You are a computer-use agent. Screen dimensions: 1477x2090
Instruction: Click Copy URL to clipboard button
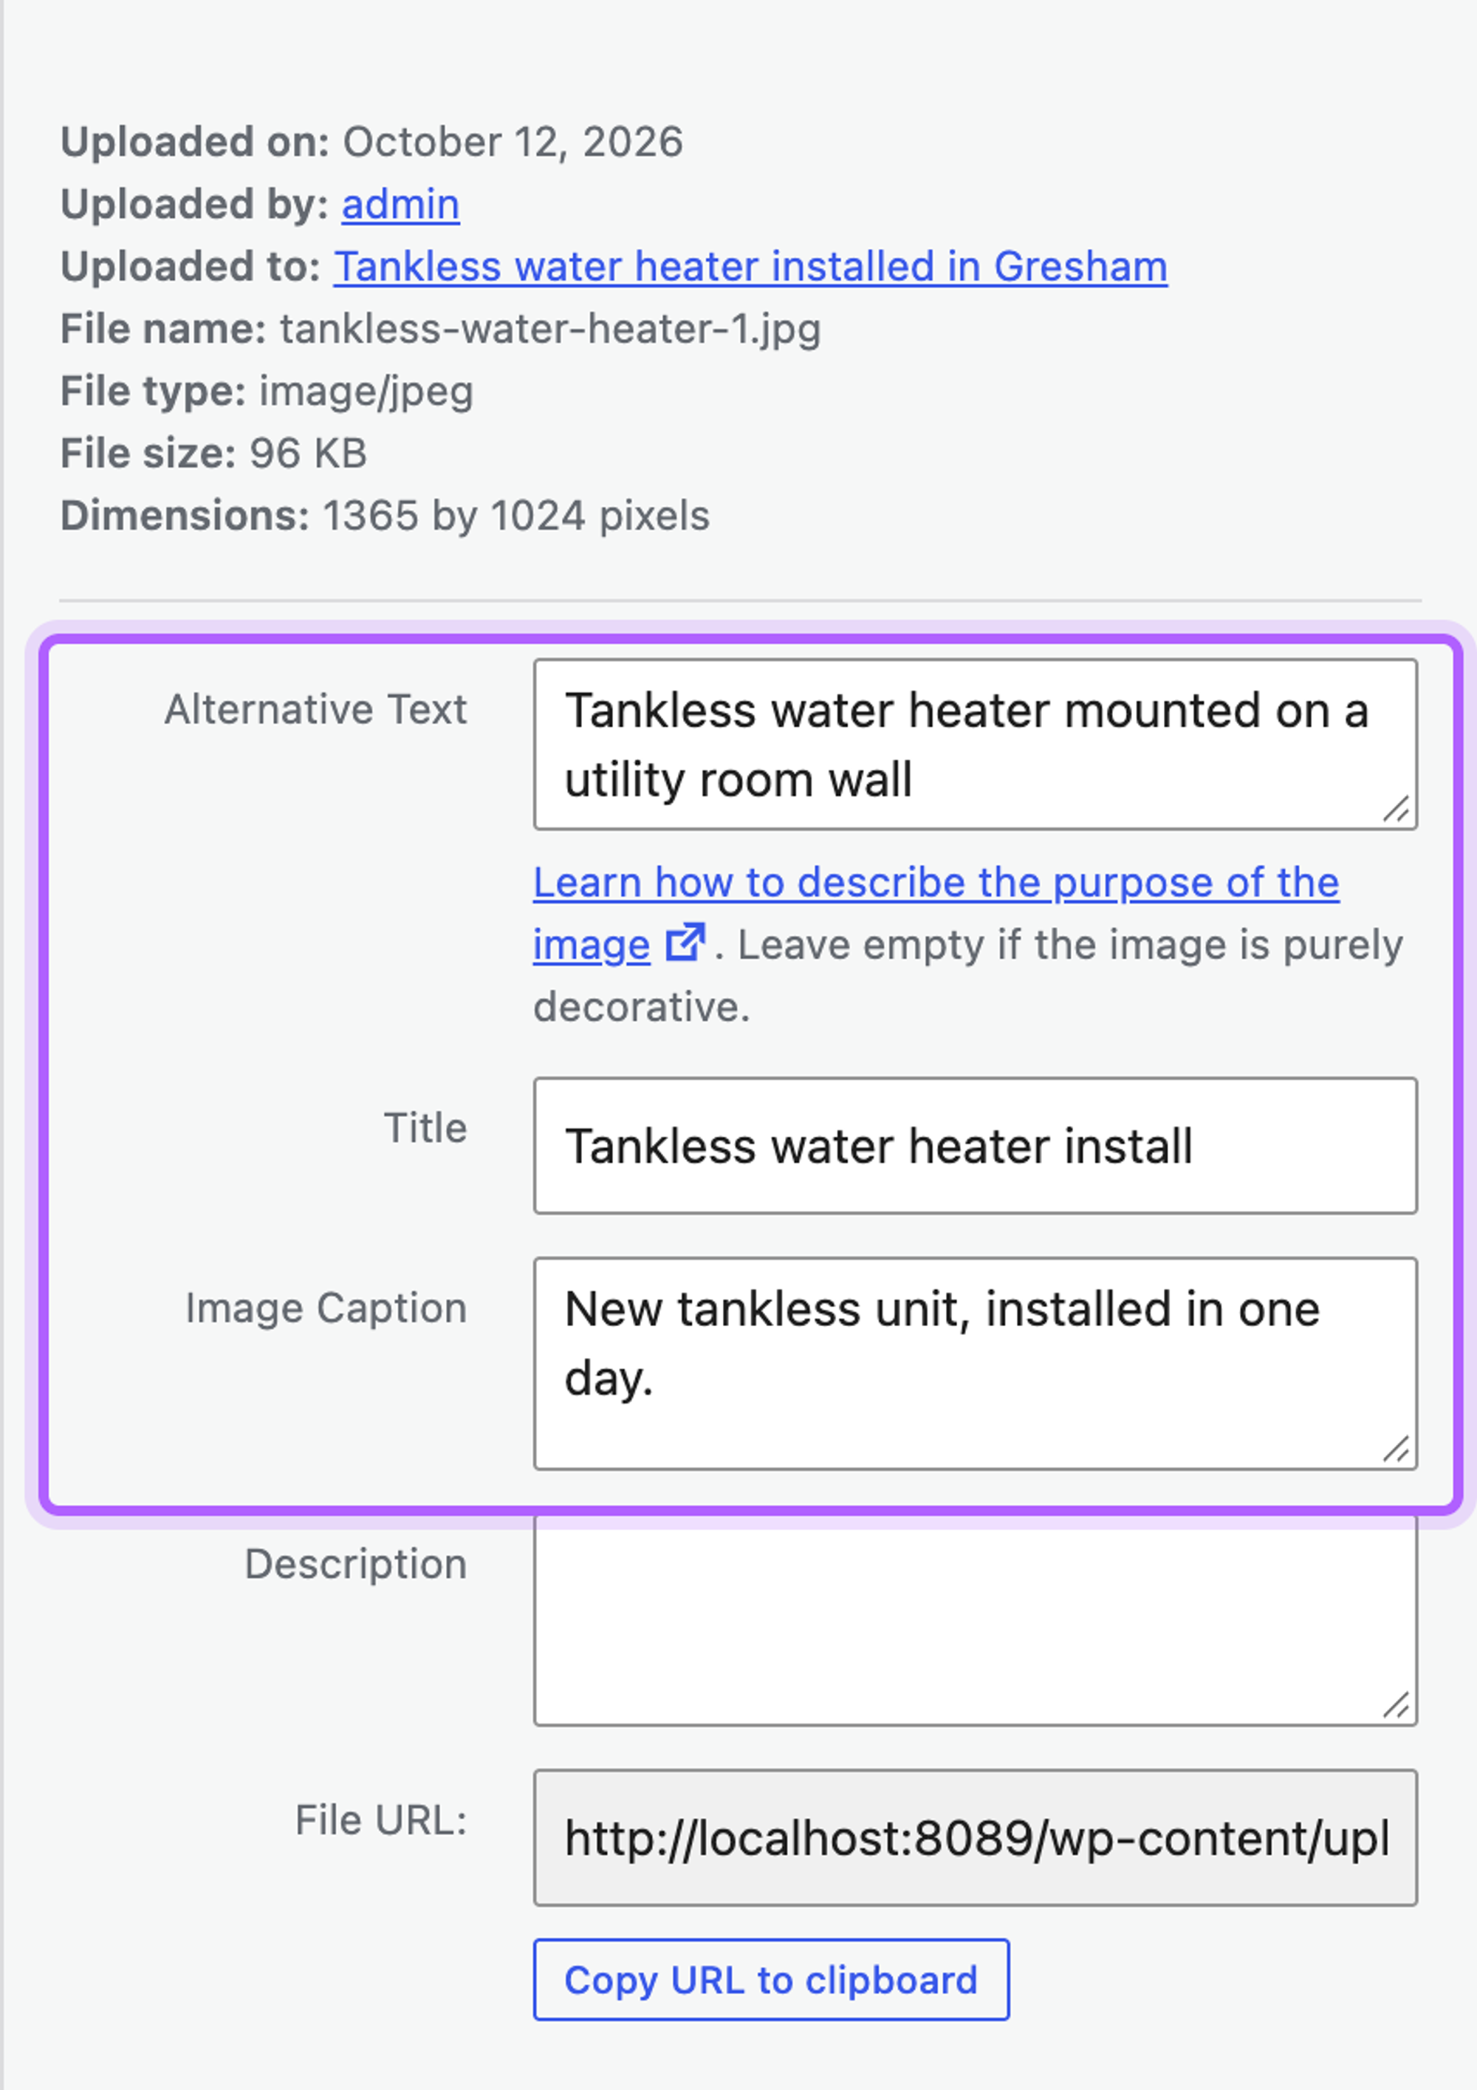pyautogui.click(x=772, y=1980)
